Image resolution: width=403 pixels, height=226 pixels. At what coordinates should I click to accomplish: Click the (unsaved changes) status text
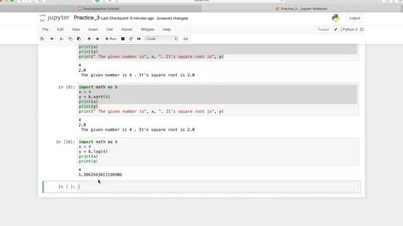click(x=173, y=18)
